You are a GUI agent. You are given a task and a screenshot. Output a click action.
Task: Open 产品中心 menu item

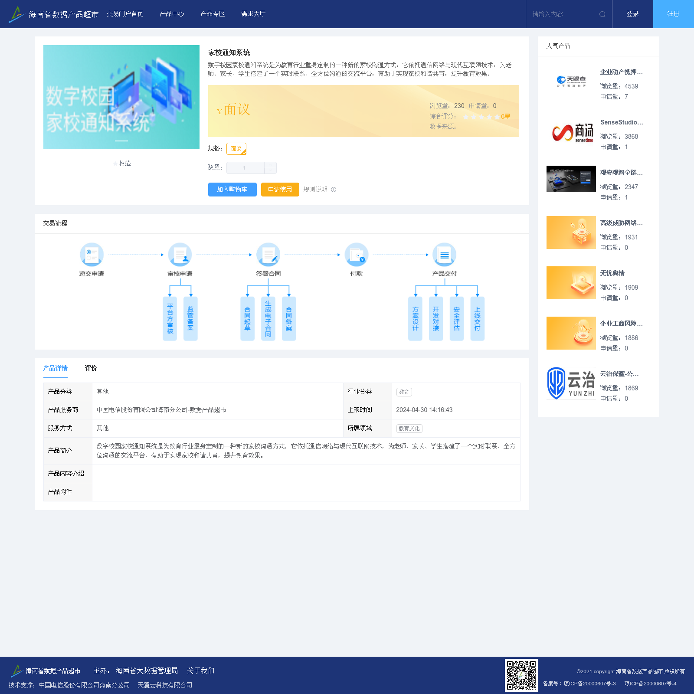pos(172,14)
